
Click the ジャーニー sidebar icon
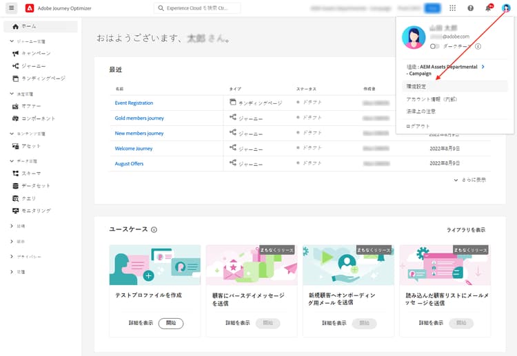point(15,66)
